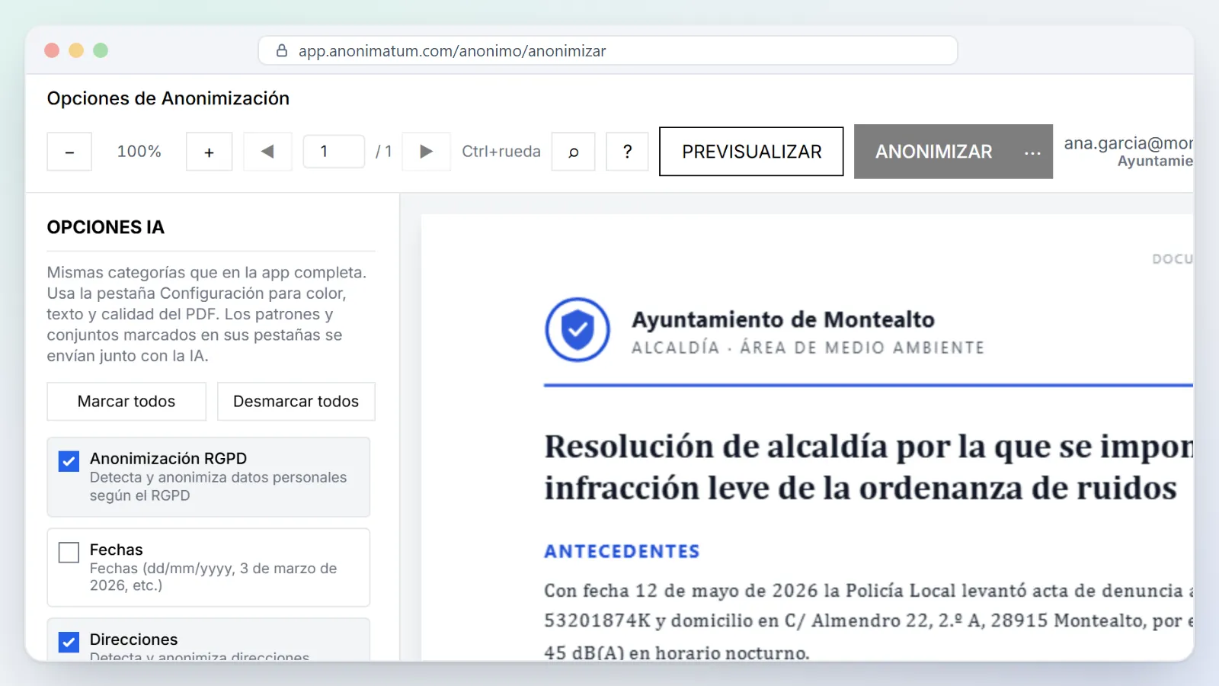Click the Ayuntamiento shield logo

pos(578,329)
